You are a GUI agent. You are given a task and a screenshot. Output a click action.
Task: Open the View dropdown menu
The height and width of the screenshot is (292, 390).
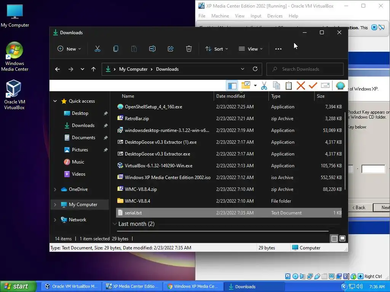pyautogui.click(x=251, y=49)
